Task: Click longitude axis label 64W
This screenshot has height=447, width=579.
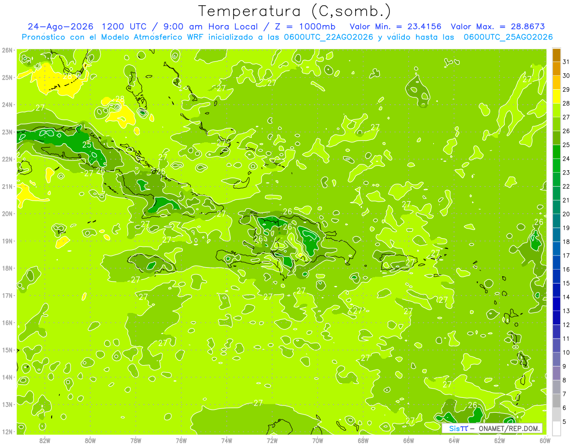Action: coord(454,440)
